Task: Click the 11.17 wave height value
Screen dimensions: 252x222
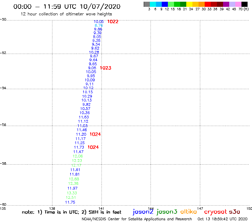Action: pyautogui.click(x=80, y=139)
